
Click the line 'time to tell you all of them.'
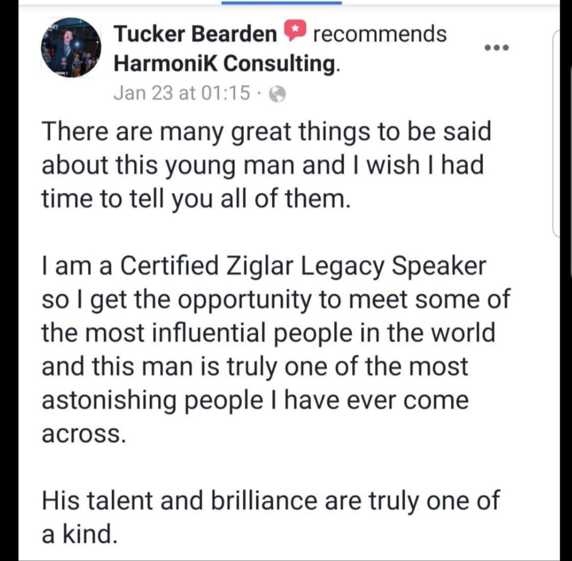point(196,199)
